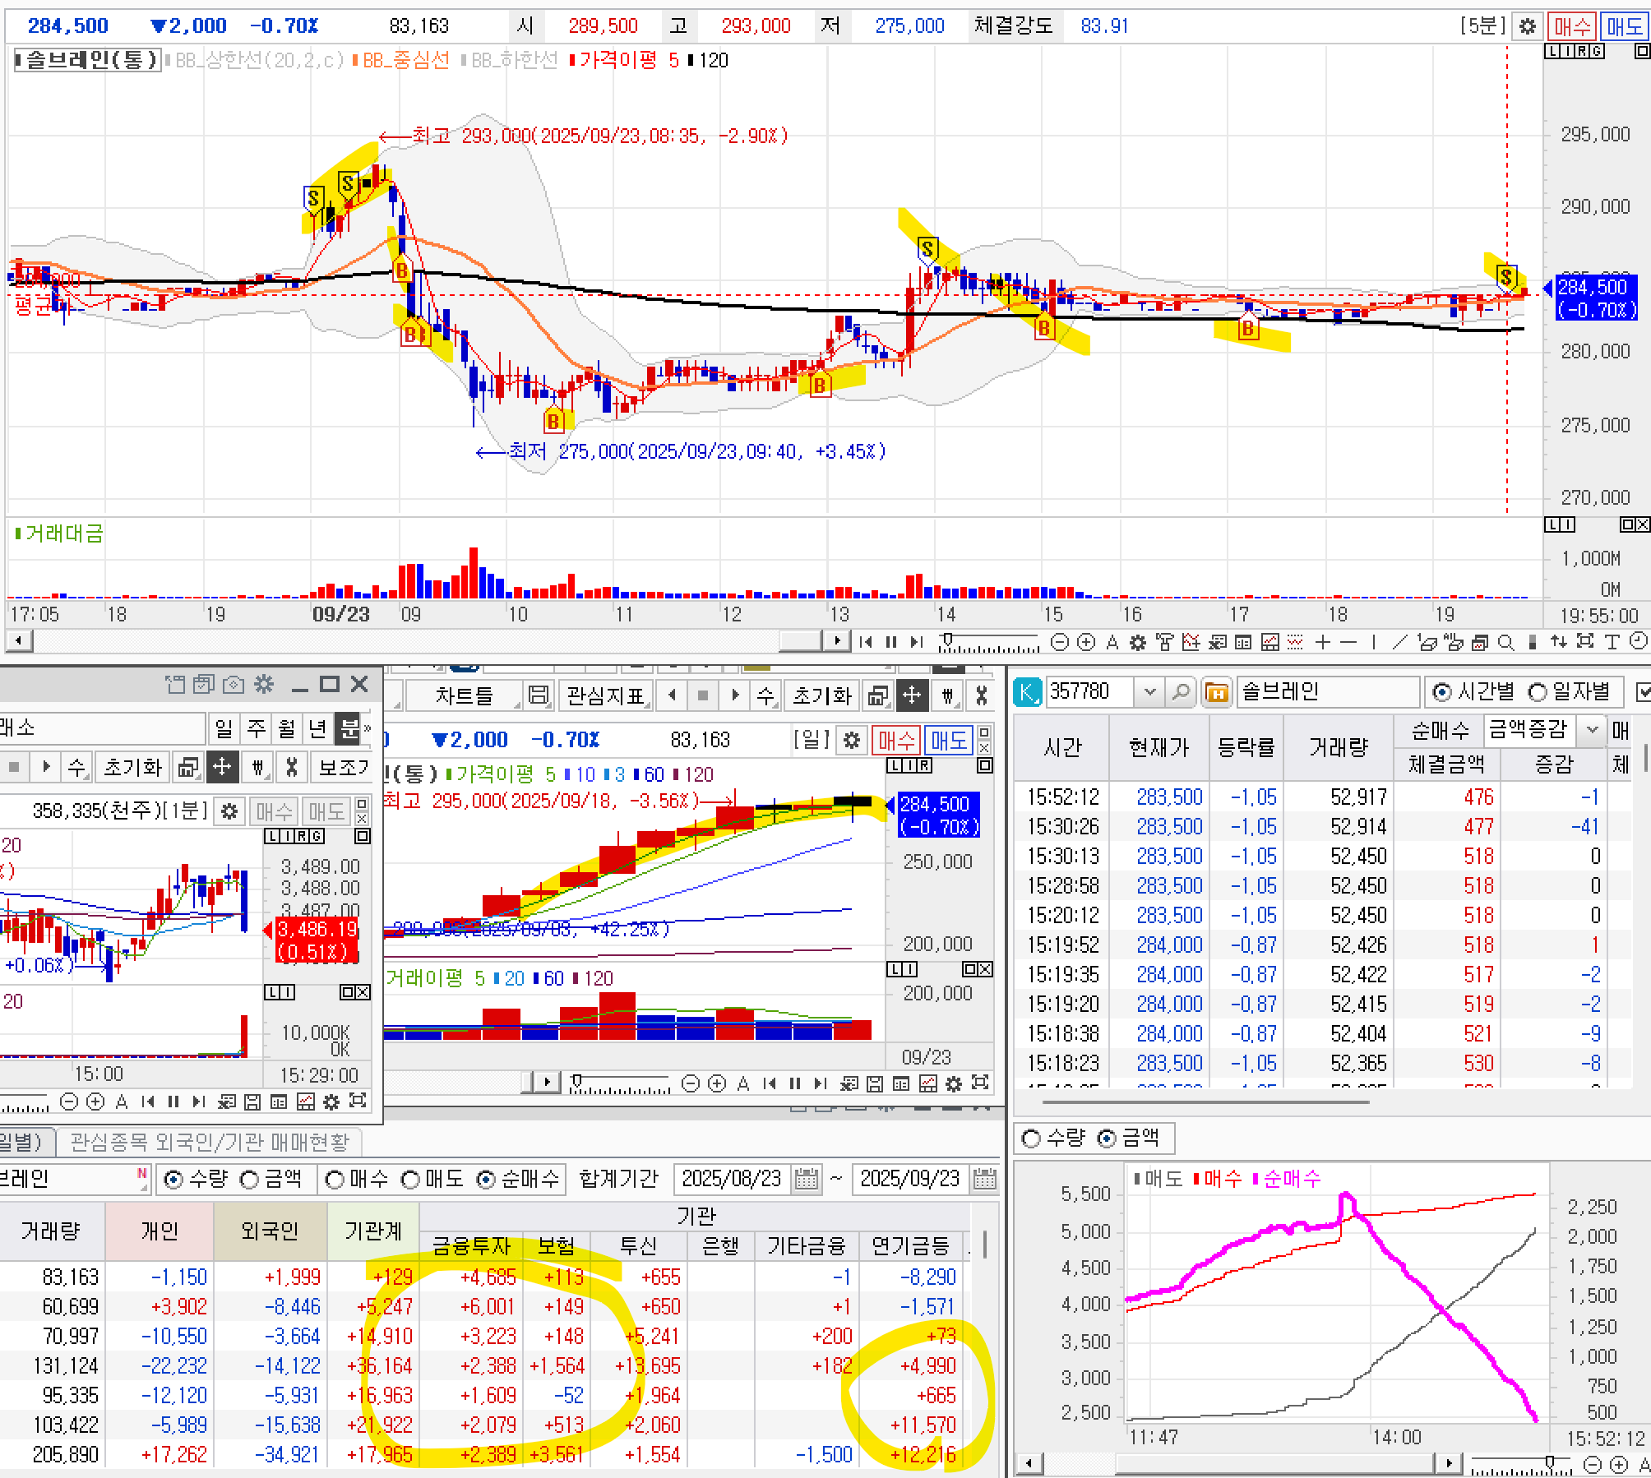The image size is (1651, 1478).
Task: Click the top chart zoom slider handle
Action: [948, 640]
